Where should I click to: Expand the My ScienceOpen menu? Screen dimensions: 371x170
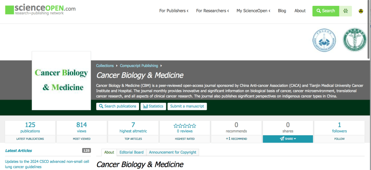(x=254, y=11)
